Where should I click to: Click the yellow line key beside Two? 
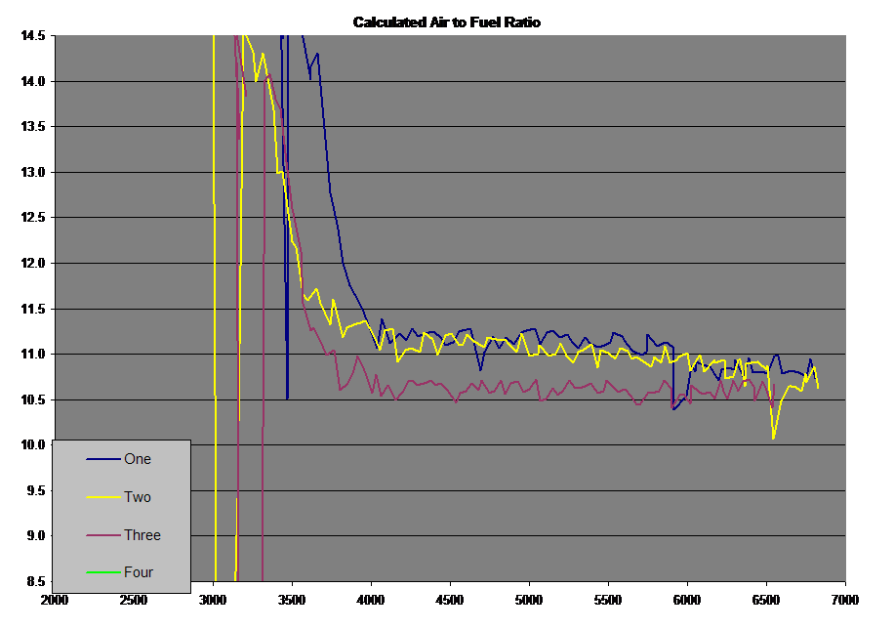pyautogui.click(x=102, y=497)
